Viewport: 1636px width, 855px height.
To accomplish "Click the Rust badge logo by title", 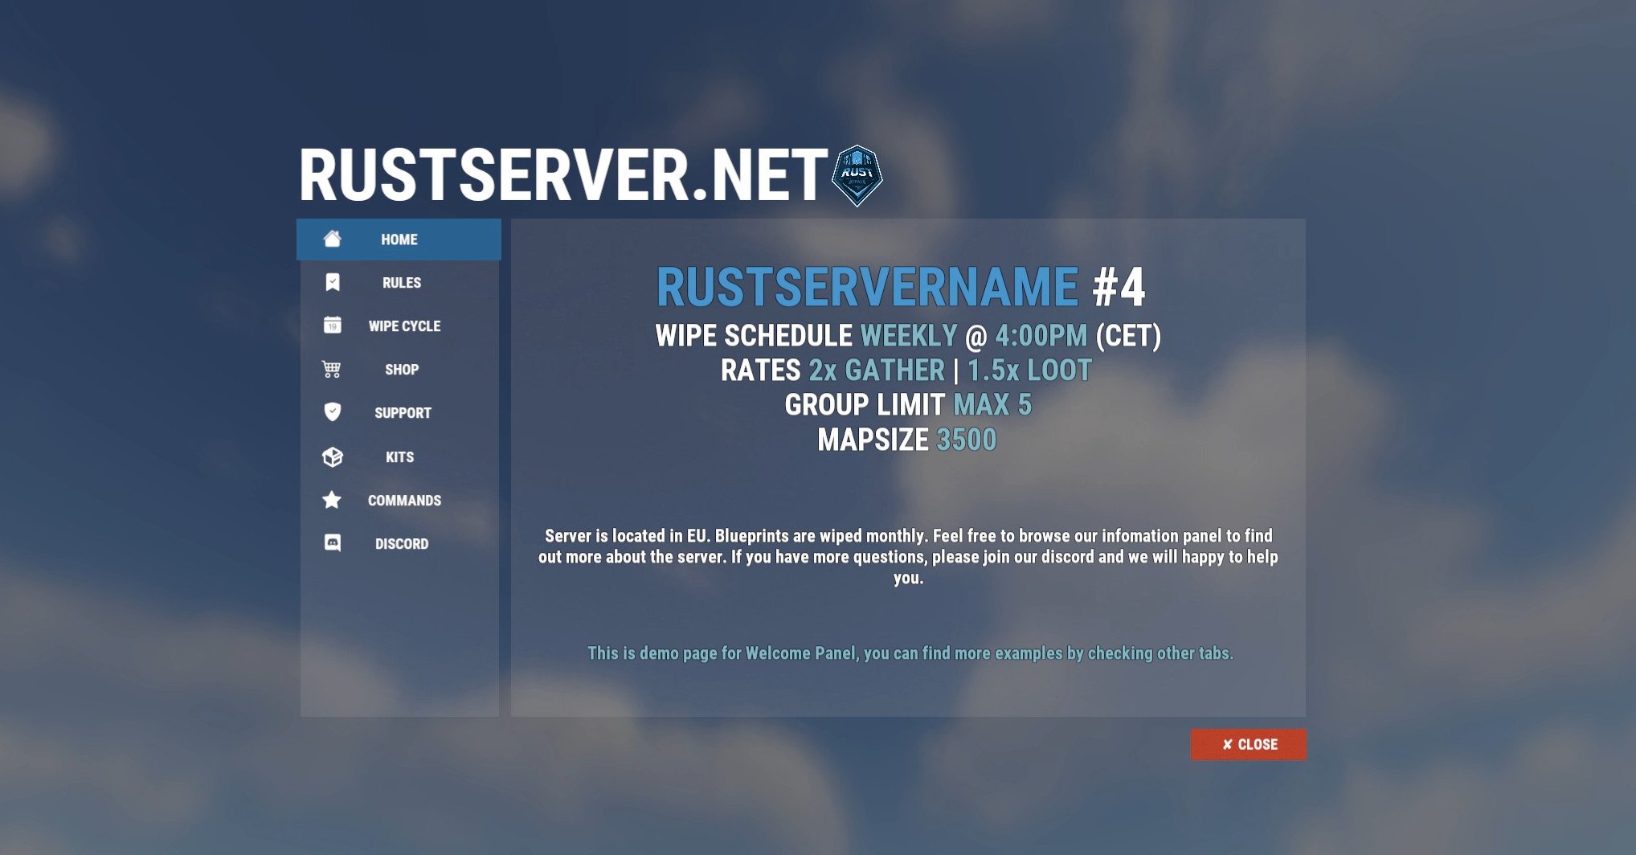I will pos(857,175).
